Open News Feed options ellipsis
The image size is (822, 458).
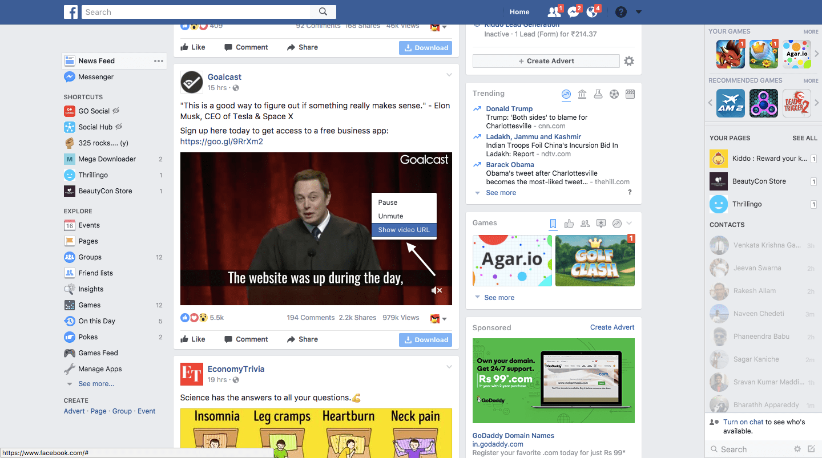pyautogui.click(x=159, y=61)
